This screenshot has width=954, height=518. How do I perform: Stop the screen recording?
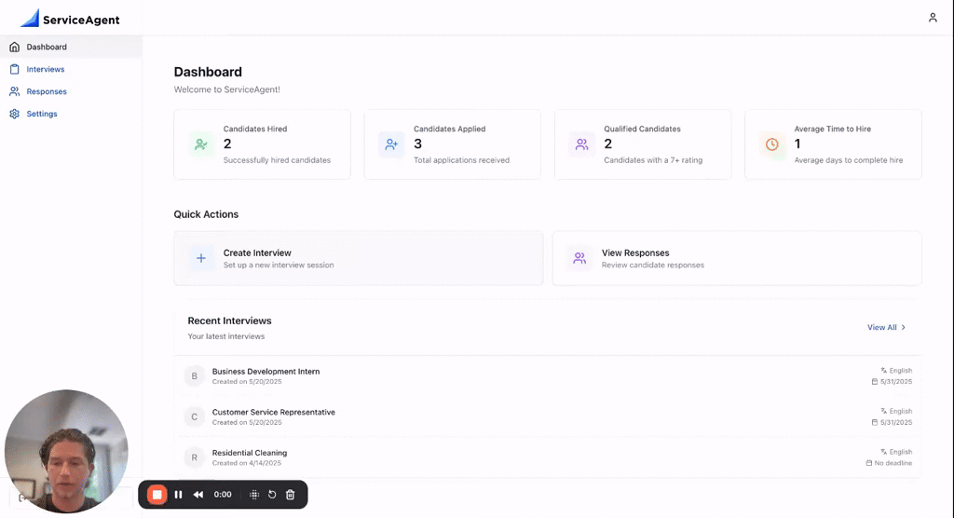157,495
